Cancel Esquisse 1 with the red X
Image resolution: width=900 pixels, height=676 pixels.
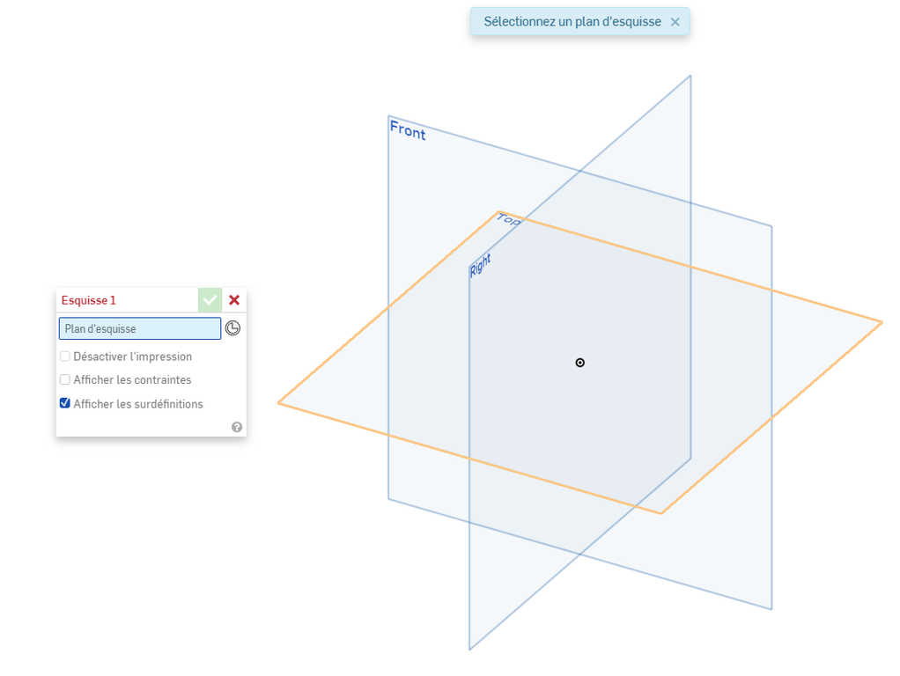point(234,300)
